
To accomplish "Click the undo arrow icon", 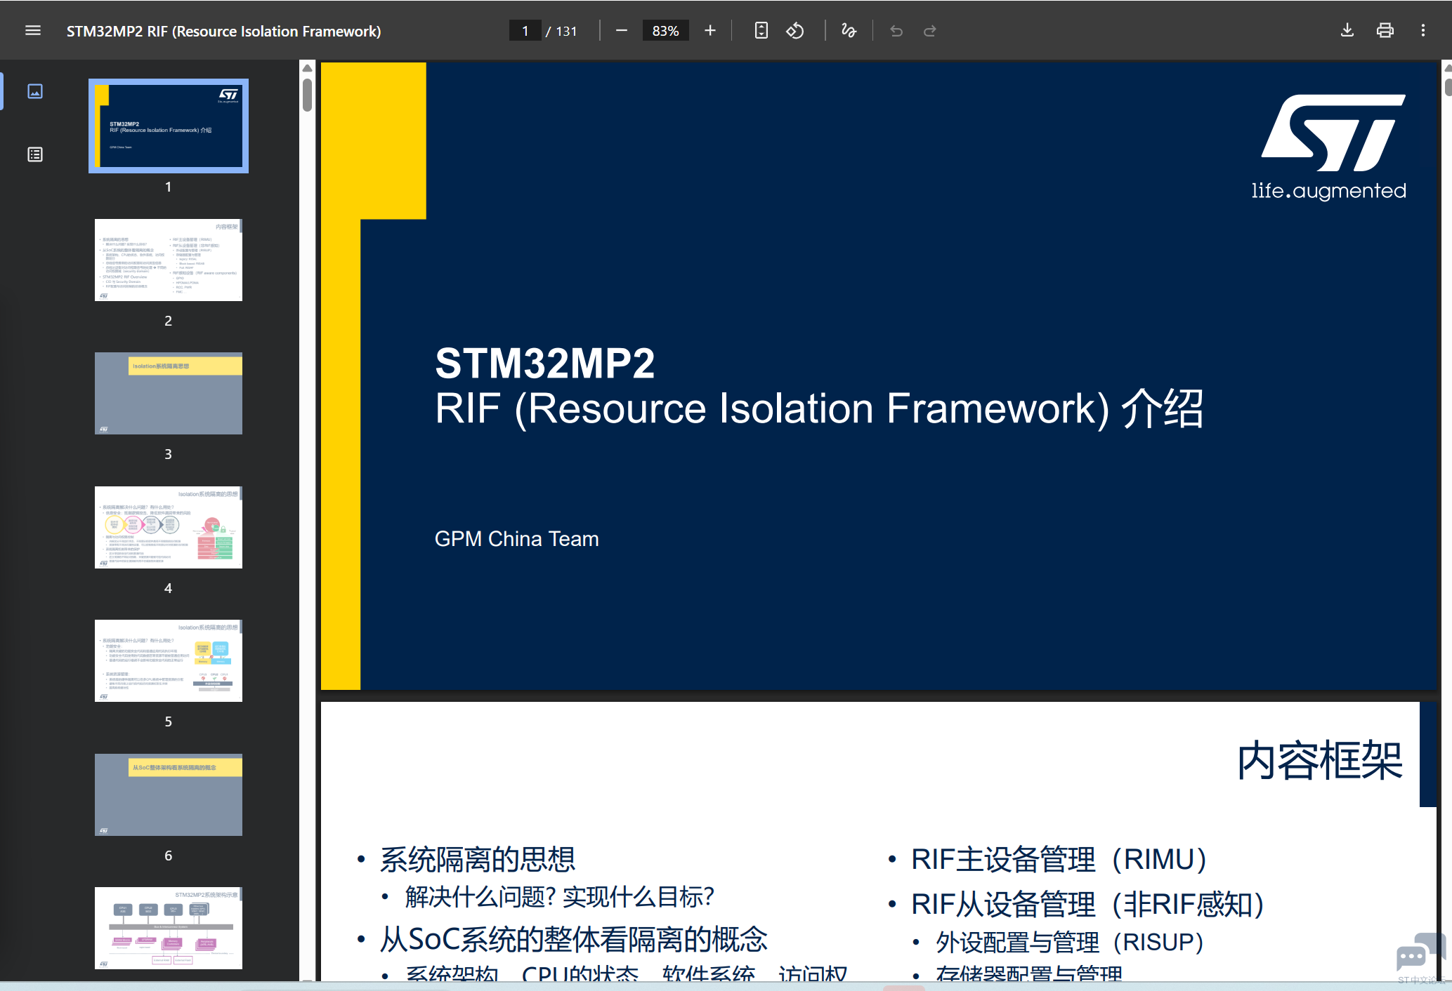I will 896,31.
